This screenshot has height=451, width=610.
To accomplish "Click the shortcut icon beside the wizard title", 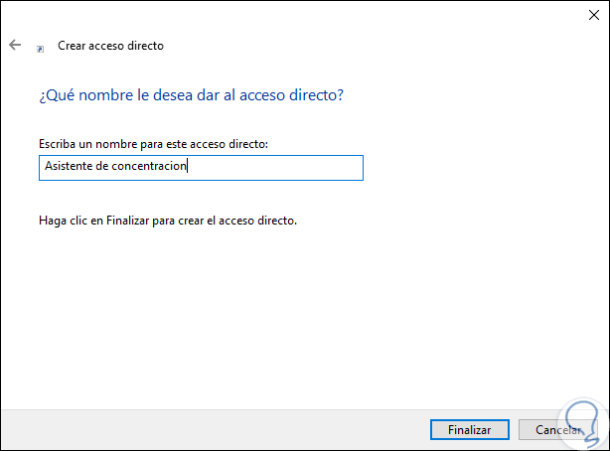I will click(40, 47).
